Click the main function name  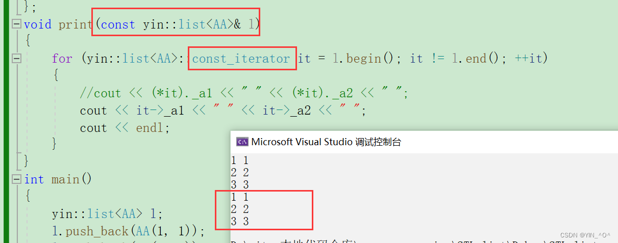point(65,179)
